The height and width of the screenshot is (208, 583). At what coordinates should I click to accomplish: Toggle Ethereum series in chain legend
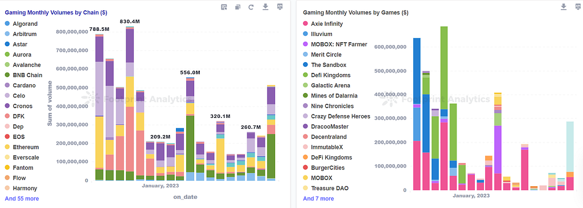click(x=22, y=147)
